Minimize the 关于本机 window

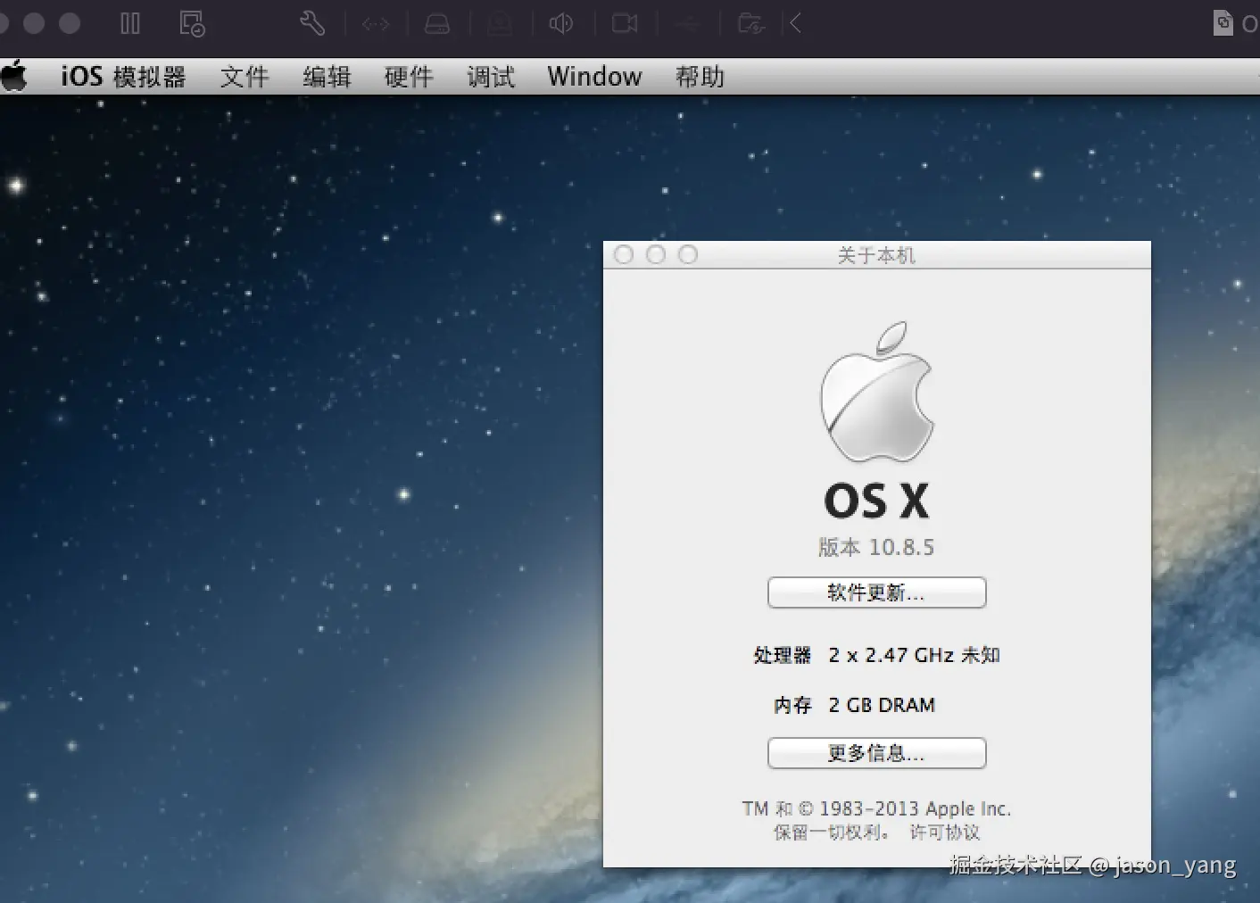tap(656, 255)
